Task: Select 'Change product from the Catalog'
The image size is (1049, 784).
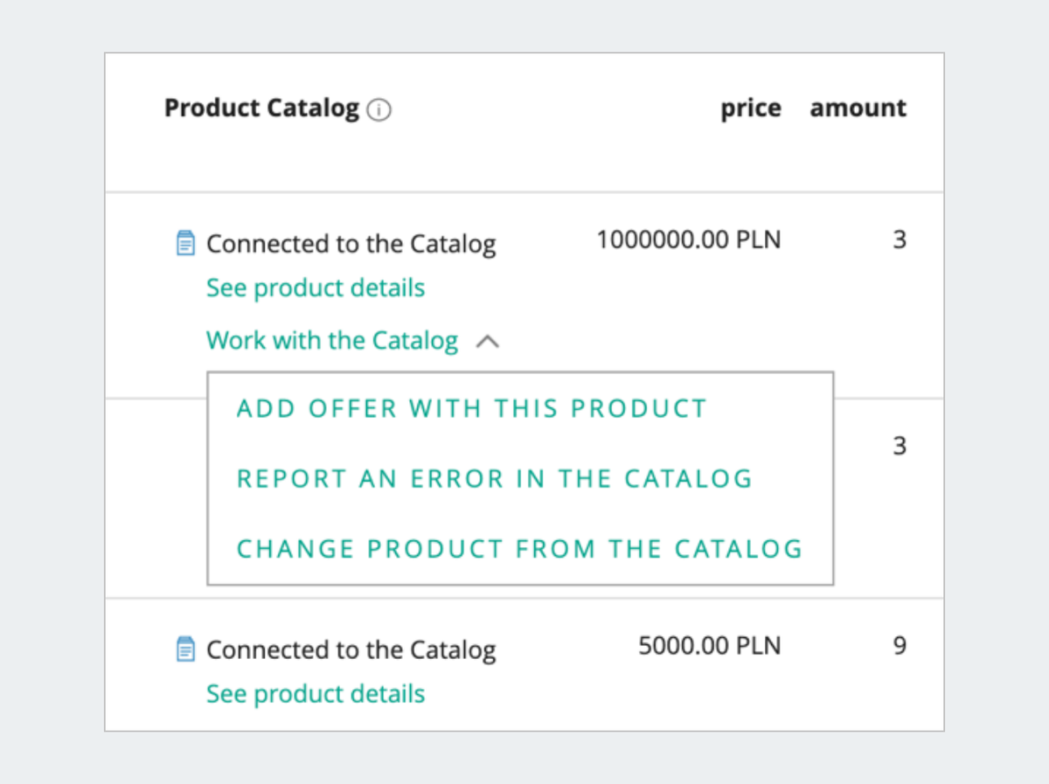Action: 519,549
